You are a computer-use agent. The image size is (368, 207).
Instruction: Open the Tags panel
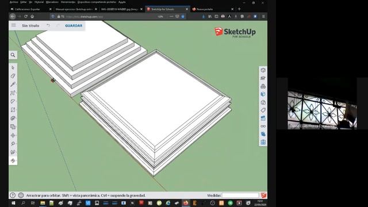click(x=263, y=110)
